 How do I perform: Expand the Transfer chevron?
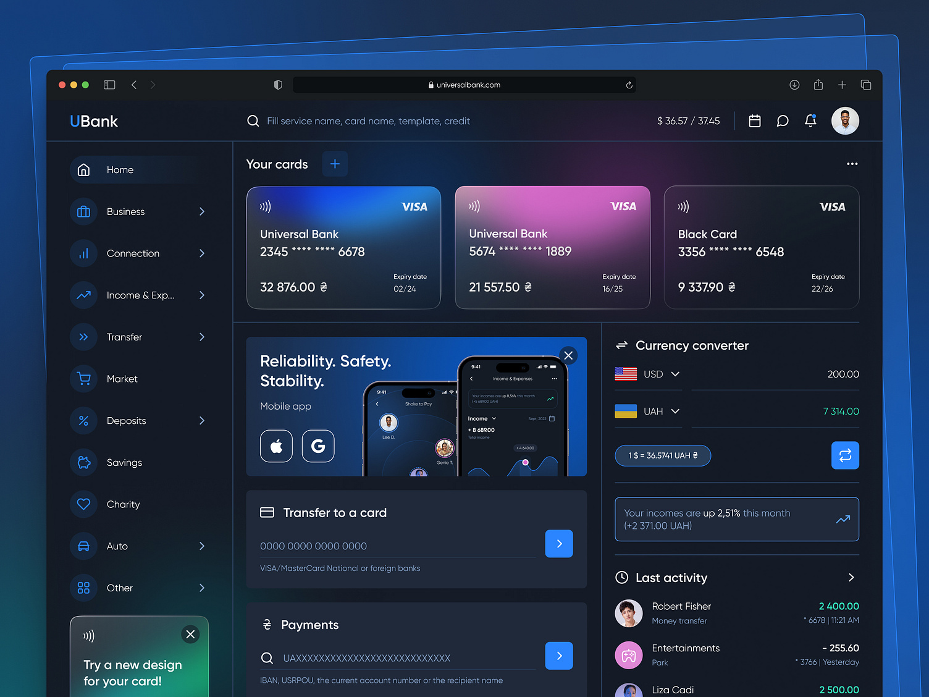coord(202,337)
